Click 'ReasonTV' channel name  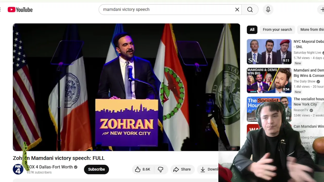(301, 110)
